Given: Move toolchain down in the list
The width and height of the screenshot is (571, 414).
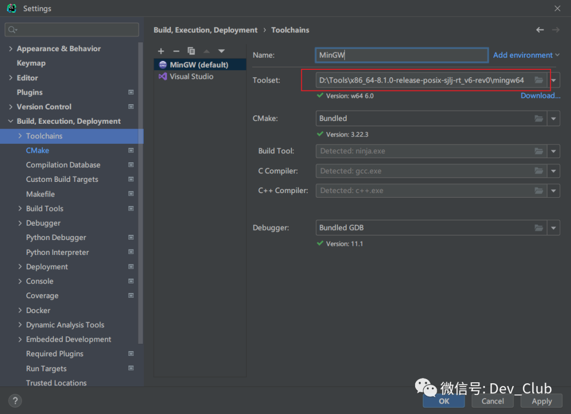Looking at the screenshot, I should point(222,51).
